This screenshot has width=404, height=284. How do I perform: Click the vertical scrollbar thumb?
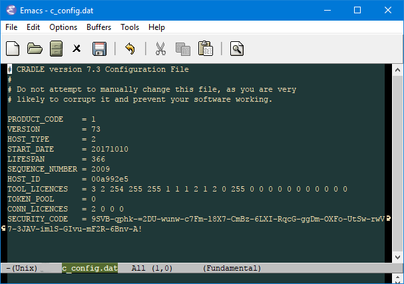tap(397, 164)
